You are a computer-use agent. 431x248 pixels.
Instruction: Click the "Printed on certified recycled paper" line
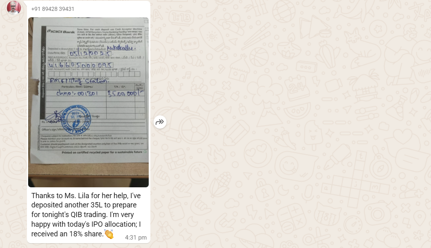[102, 152]
